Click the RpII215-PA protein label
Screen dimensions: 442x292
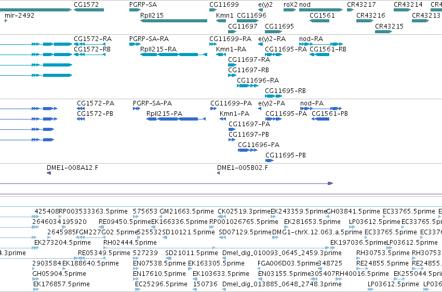pyautogui.click(x=164, y=114)
